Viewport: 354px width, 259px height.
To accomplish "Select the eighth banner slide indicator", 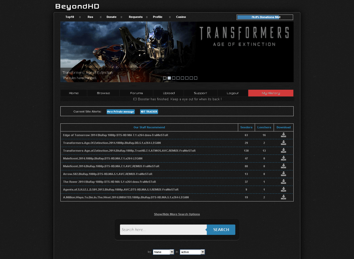I will (196, 78).
